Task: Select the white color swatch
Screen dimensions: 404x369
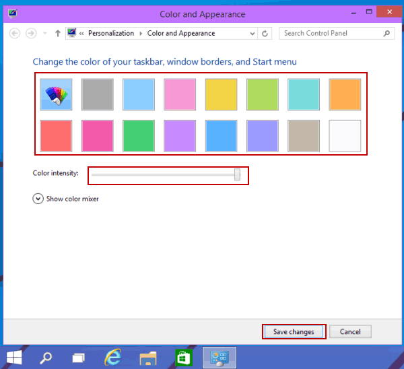Action: point(345,136)
